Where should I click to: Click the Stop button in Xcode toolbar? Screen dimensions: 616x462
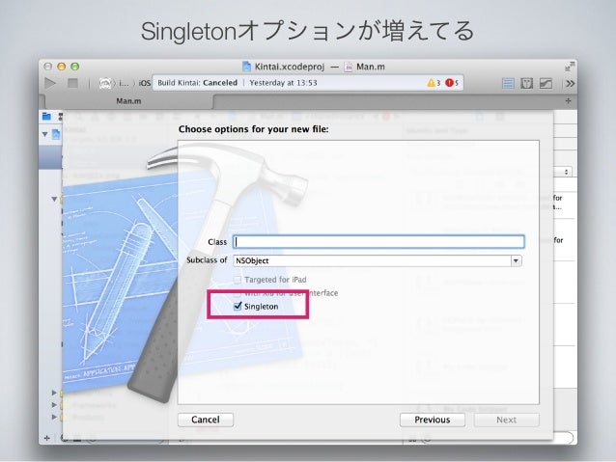[x=72, y=83]
